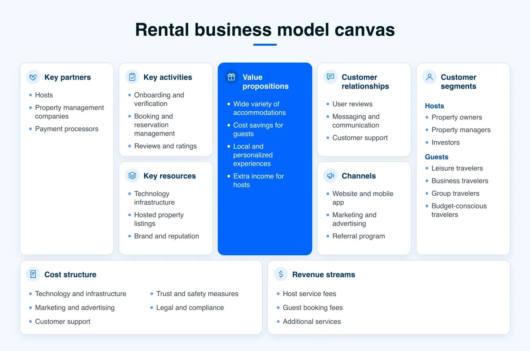Click Brand and reputation item
Screen dimensions: 530x351
pyautogui.click(x=167, y=236)
